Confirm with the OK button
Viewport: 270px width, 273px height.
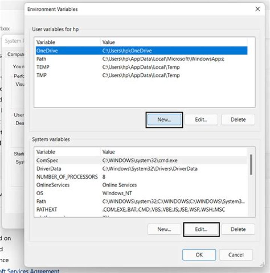[199, 255]
